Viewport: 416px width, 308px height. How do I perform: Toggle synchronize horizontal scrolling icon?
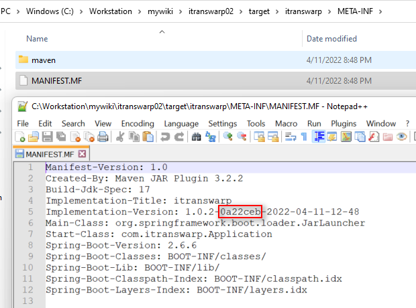[273, 137]
